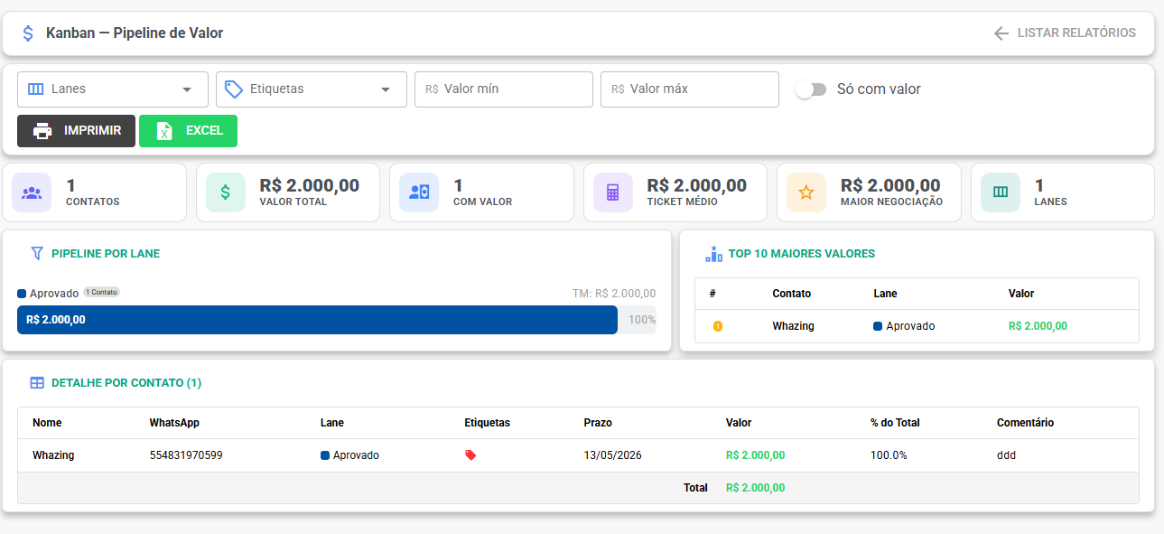Open the Lanes filter dropdown
The width and height of the screenshot is (1164, 534).
coord(113,89)
